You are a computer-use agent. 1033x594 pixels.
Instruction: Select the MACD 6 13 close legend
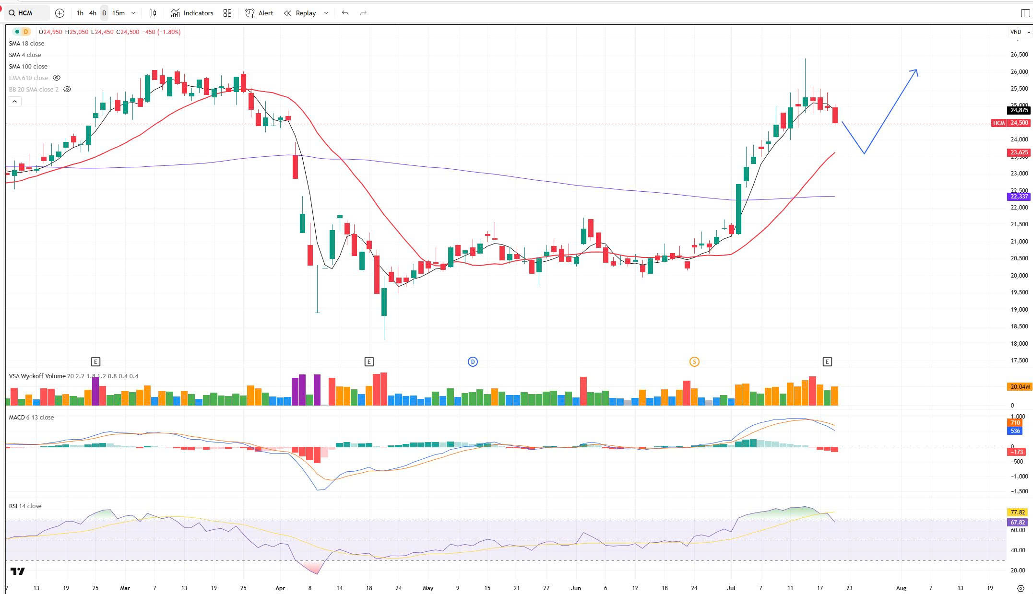click(32, 417)
